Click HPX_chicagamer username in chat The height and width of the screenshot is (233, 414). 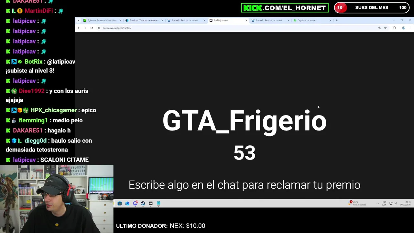53,110
